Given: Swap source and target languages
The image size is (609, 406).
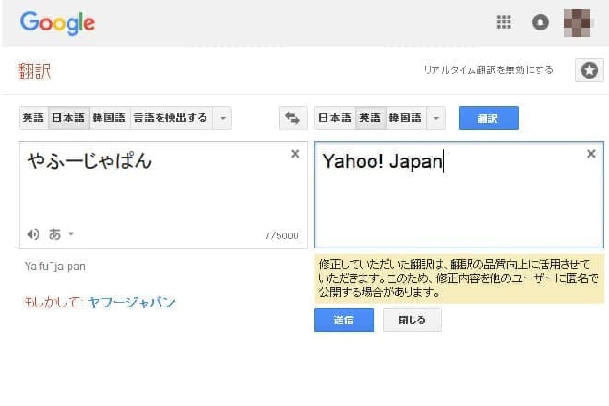Looking at the screenshot, I should [x=293, y=118].
